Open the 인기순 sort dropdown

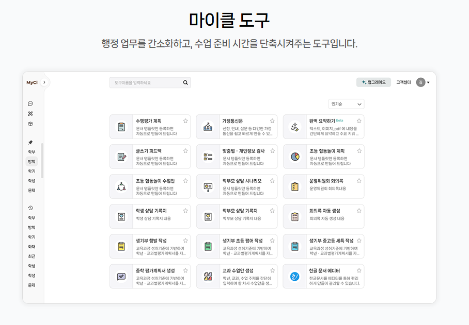click(x=346, y=104)
